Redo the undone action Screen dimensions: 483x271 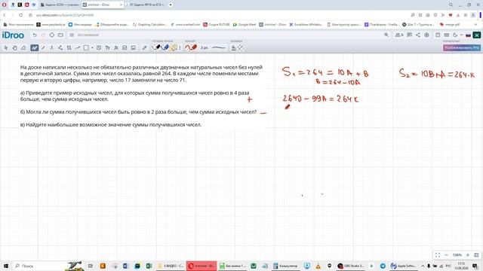(43, 35)
